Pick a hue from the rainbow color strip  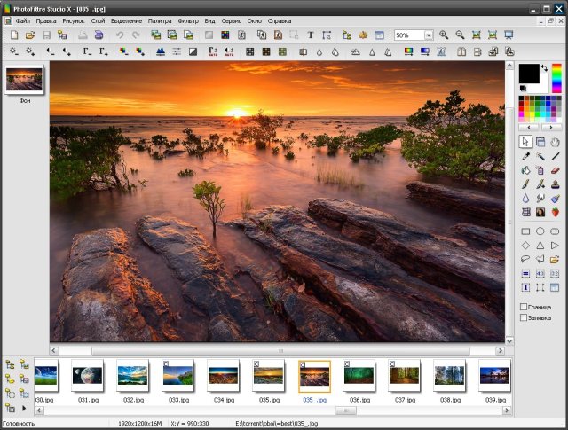(556, 78)
